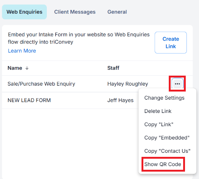Screen dimensions: 199x179
Task: Follow the Learn More link
Action: 22,51
